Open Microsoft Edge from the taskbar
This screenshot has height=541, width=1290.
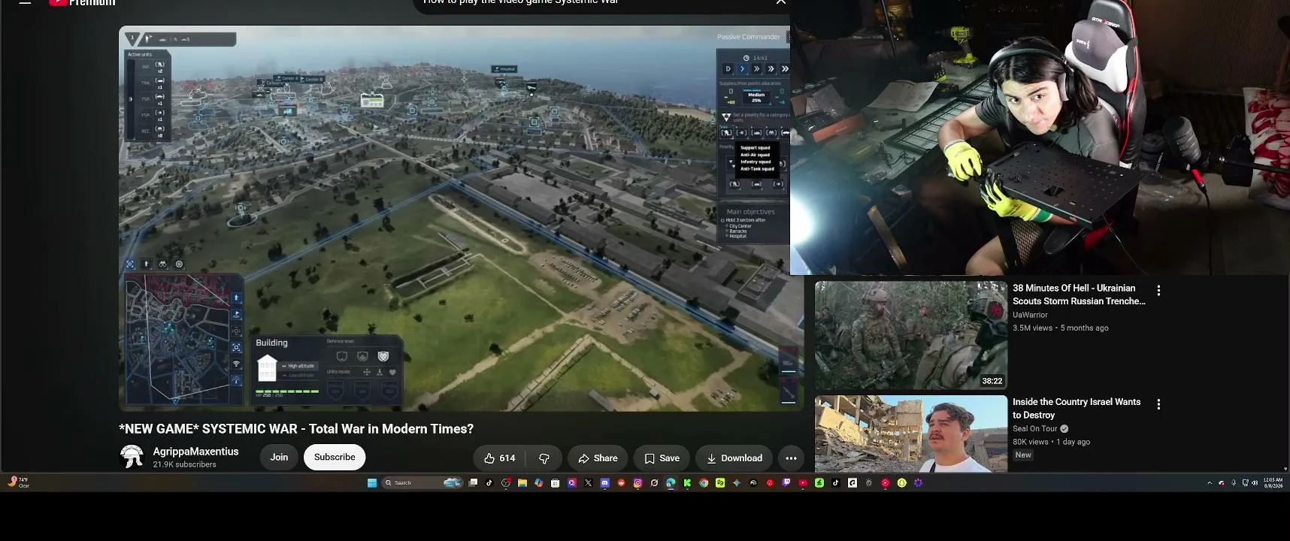(x=671, y=483)
